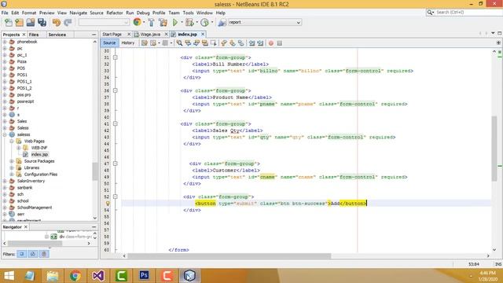Screen dimensions: 503x283
Task: Open Chrome from the Windows taskbar
Action: click(75, 276)
